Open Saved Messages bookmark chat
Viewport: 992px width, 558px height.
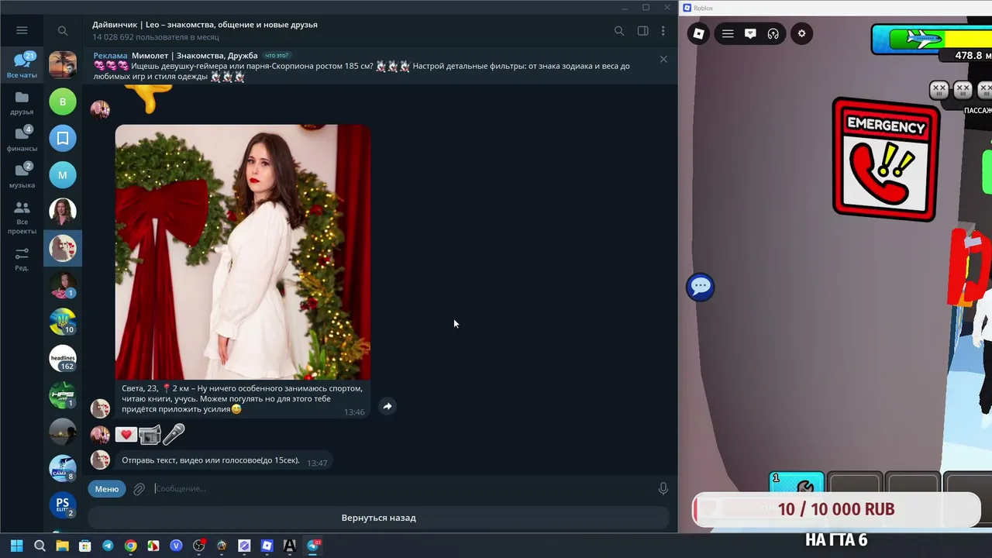coord(63,138)
